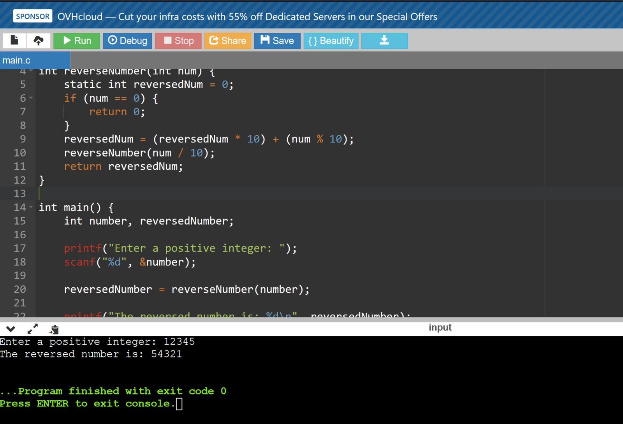Open the project upload icon
Screen dimensions: 623x424
pos(38,40)
